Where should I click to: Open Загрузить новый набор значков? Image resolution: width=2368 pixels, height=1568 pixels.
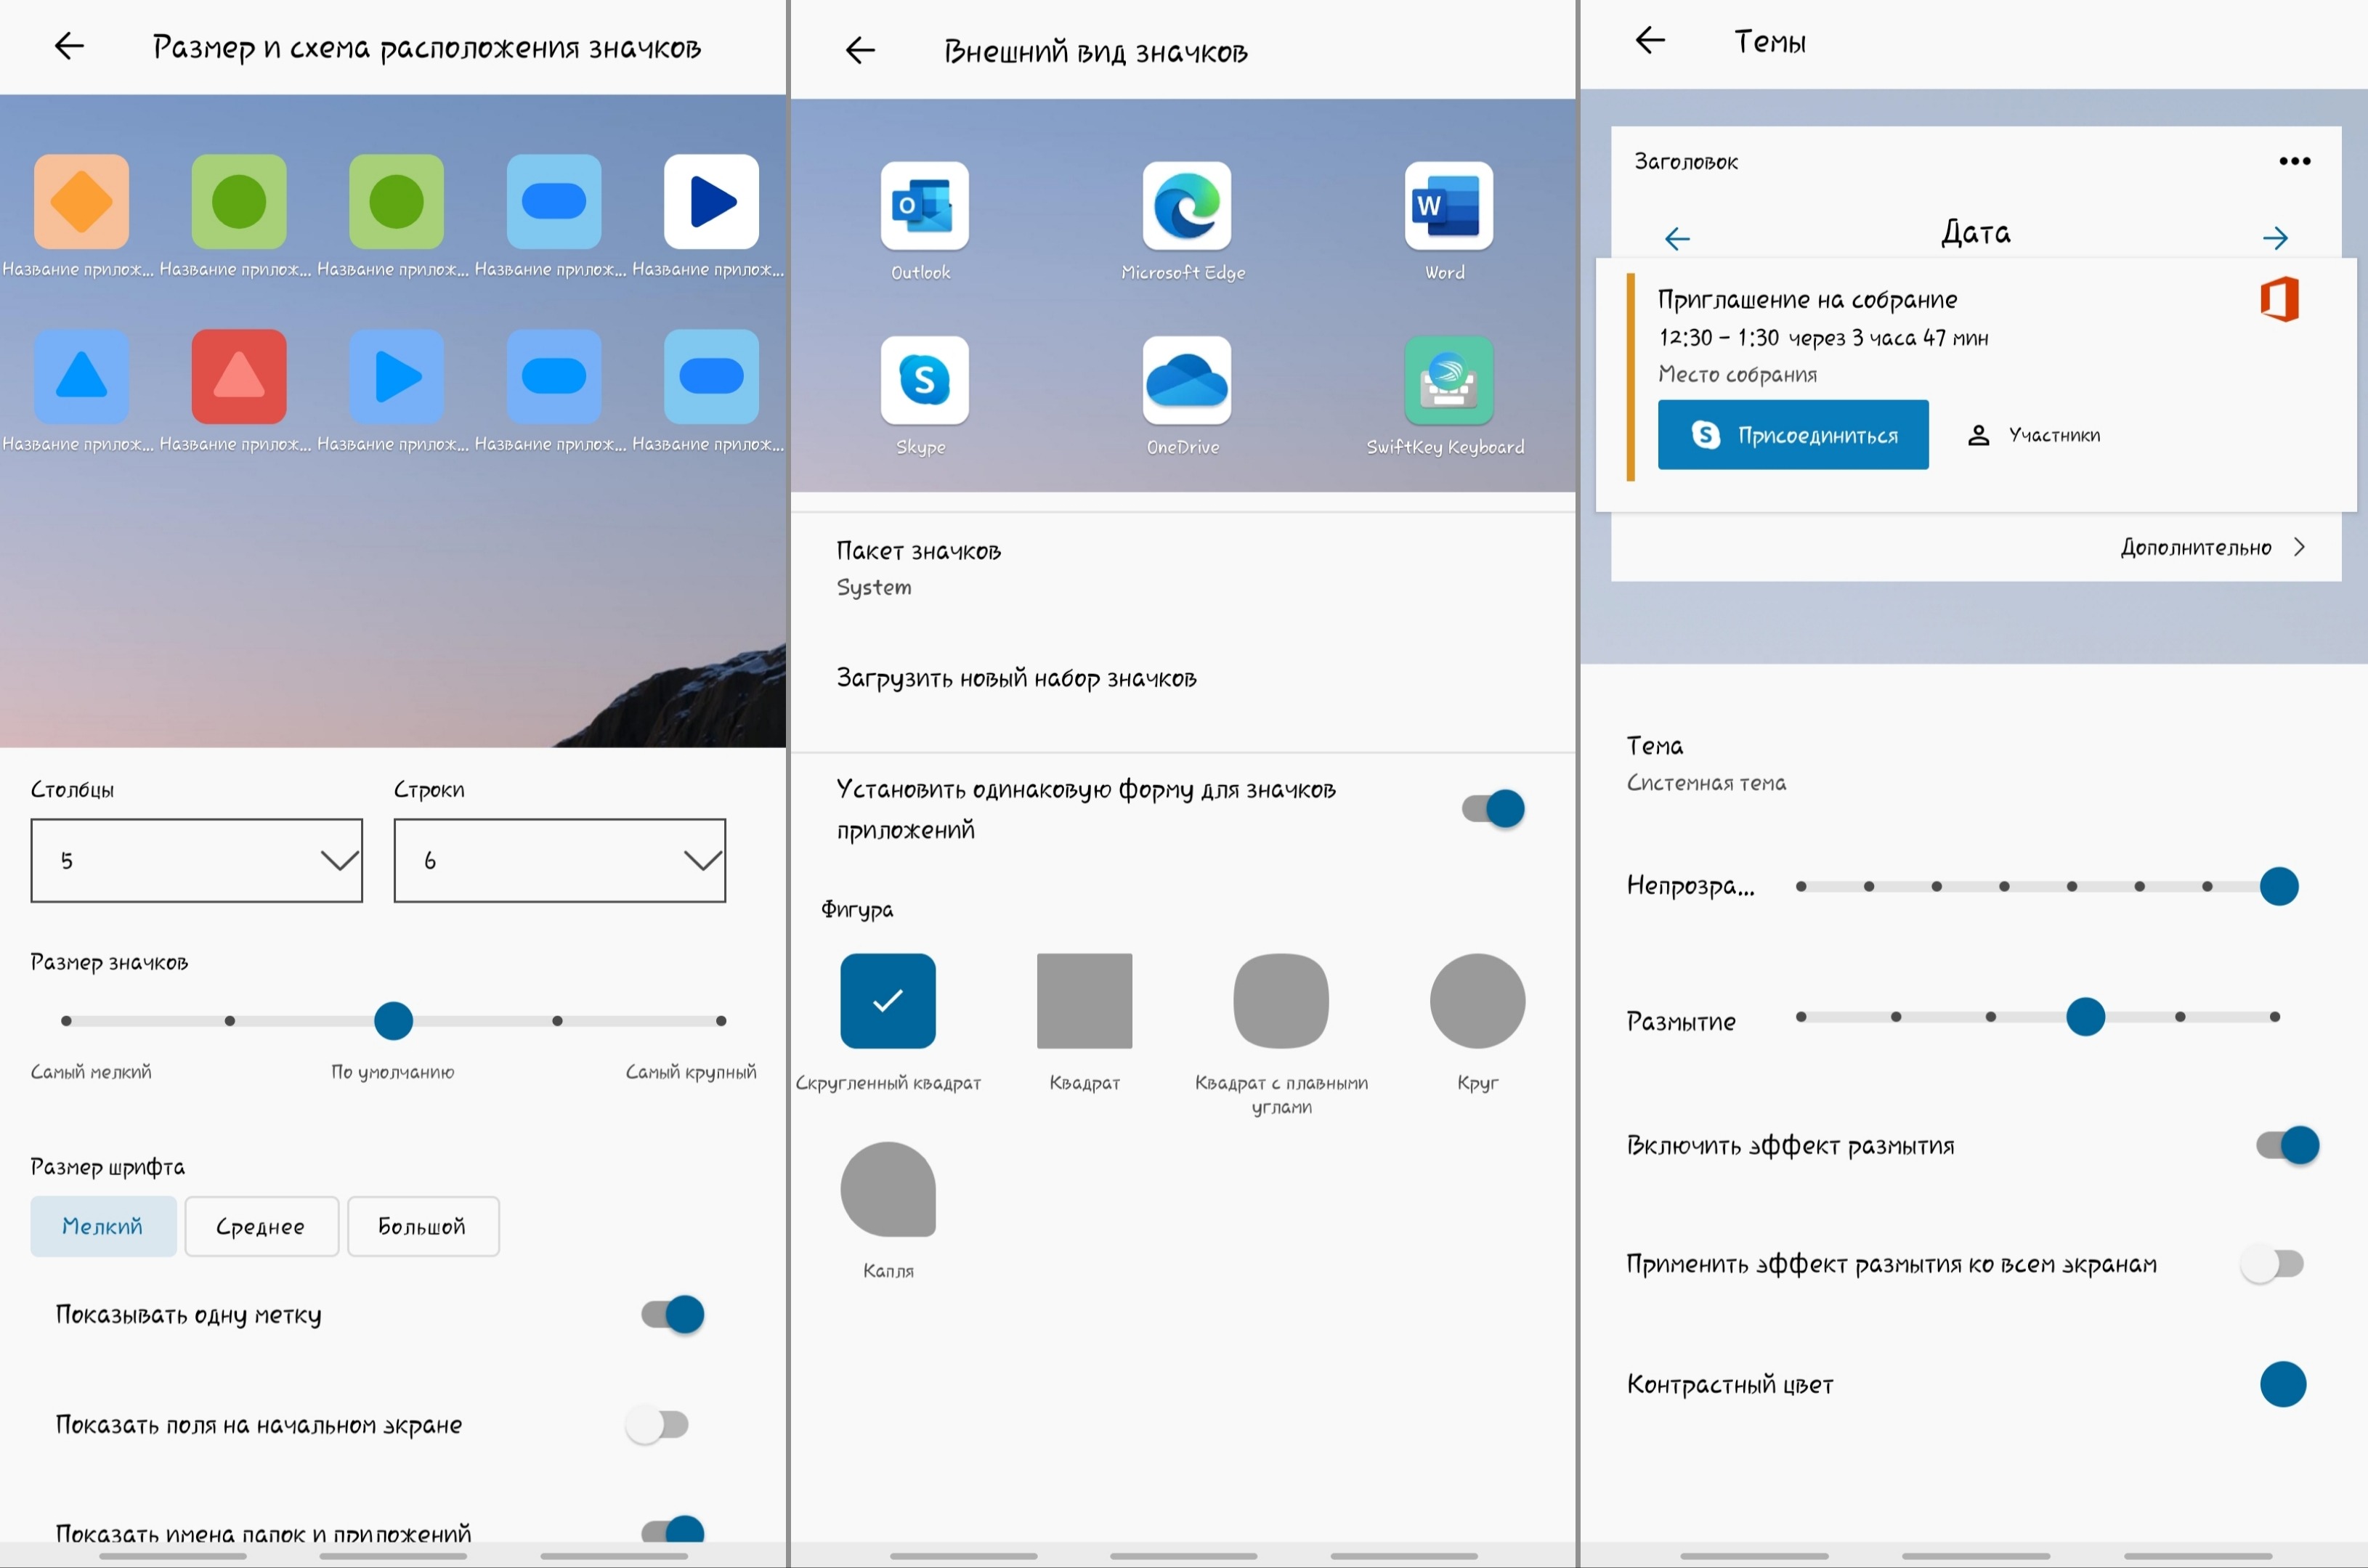[1016, 678]
